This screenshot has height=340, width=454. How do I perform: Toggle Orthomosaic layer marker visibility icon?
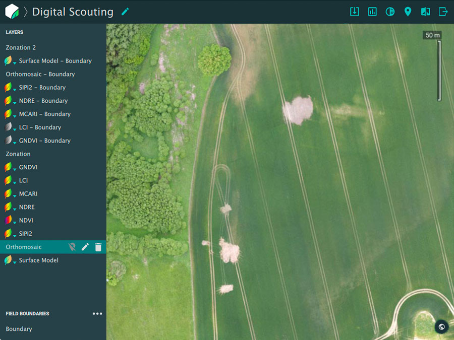point(72,247)
